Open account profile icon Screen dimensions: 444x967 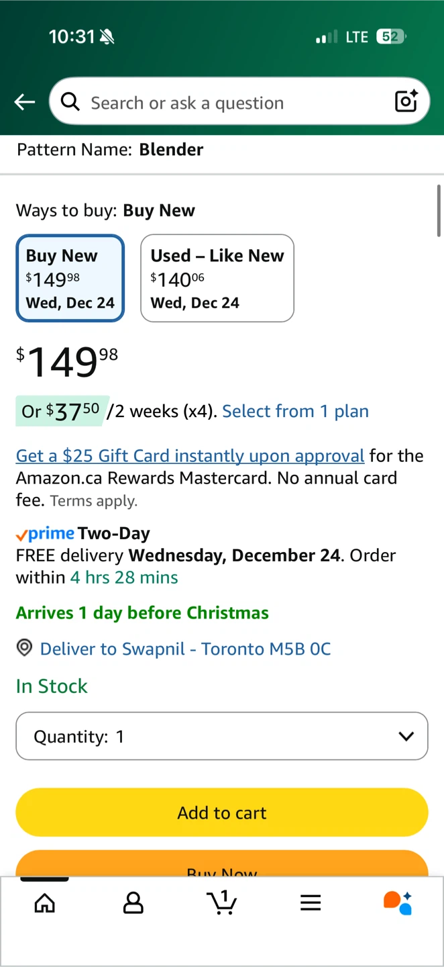(x=133, y=903)
